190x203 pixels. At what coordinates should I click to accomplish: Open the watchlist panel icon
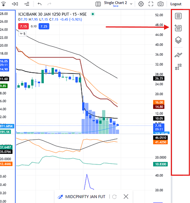coord(178,16)
